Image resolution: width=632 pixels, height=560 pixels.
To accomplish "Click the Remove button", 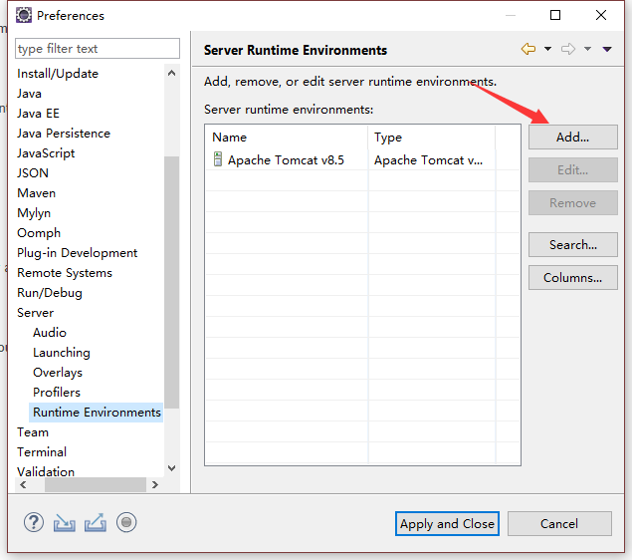I will [572, 203].
